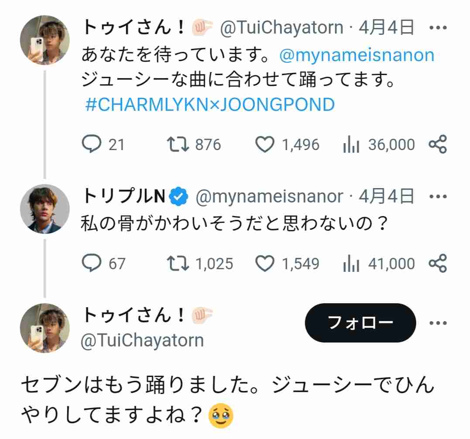This screenshot has height=439, width=470.
Task: Click the blue verified badge next to トリプルN
Action: [x=178, y=196]
